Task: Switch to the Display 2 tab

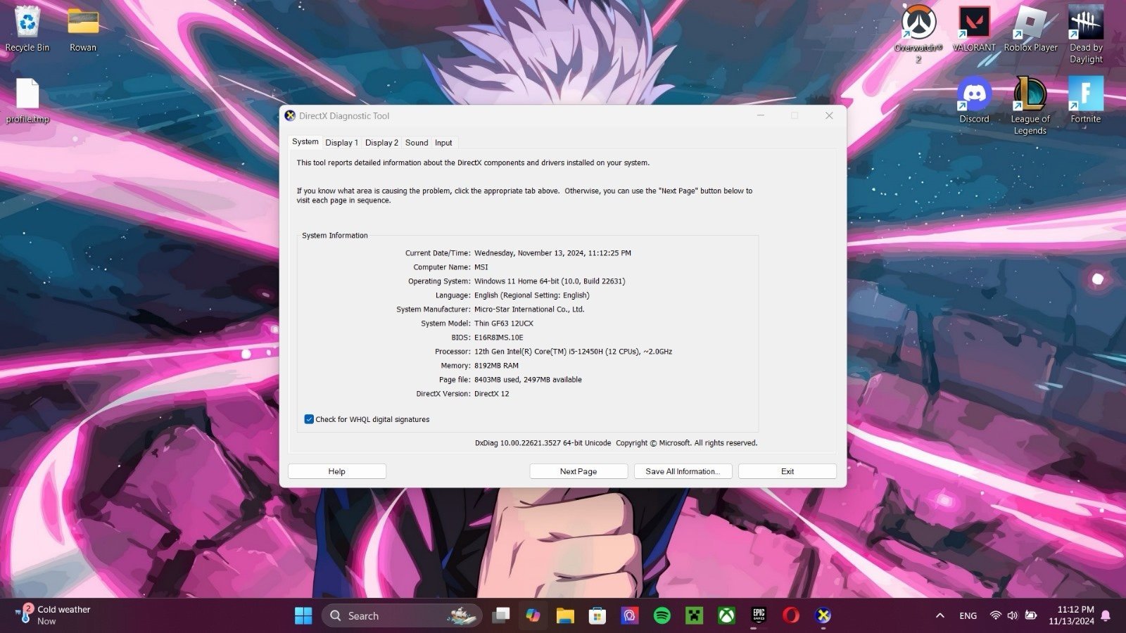Action: pyautogui.click(x=381, y=142)
